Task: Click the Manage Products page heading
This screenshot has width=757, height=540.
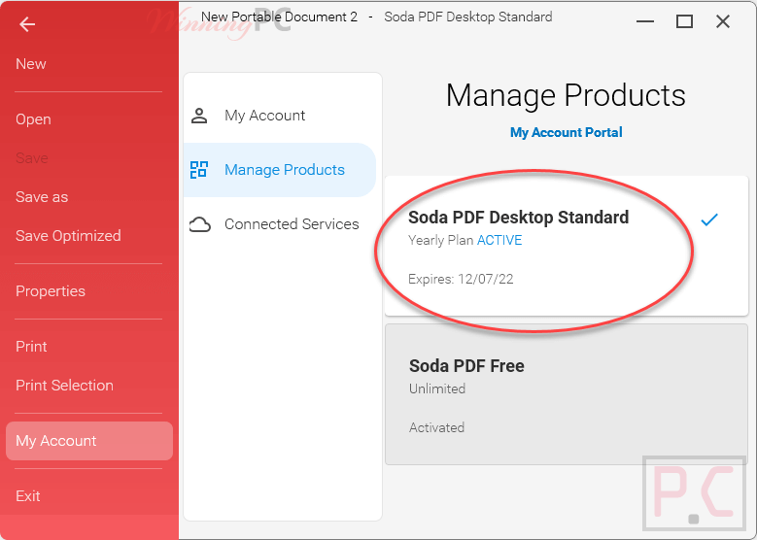Action: tap(566, 95)
